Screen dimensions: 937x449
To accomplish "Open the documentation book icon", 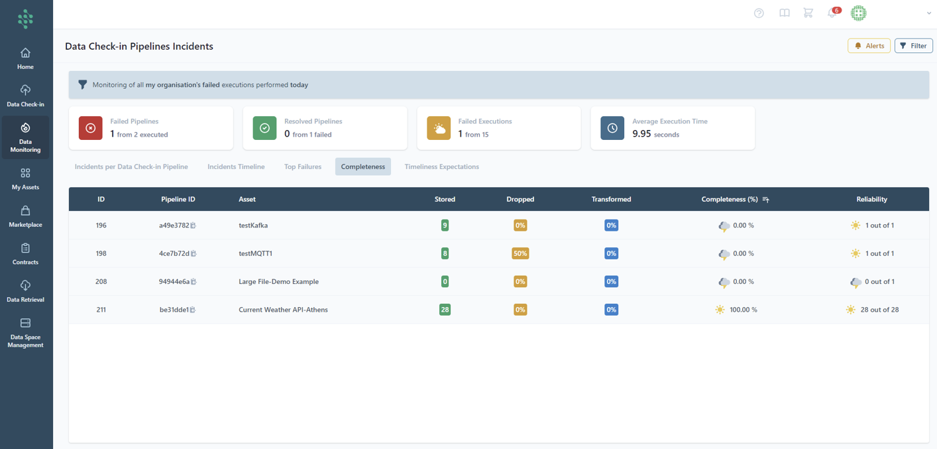I will [784, 13].
